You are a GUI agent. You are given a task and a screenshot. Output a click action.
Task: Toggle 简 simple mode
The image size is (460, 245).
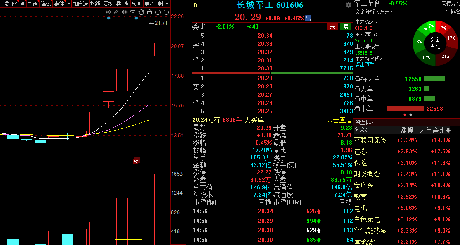(x=22, y=4)
